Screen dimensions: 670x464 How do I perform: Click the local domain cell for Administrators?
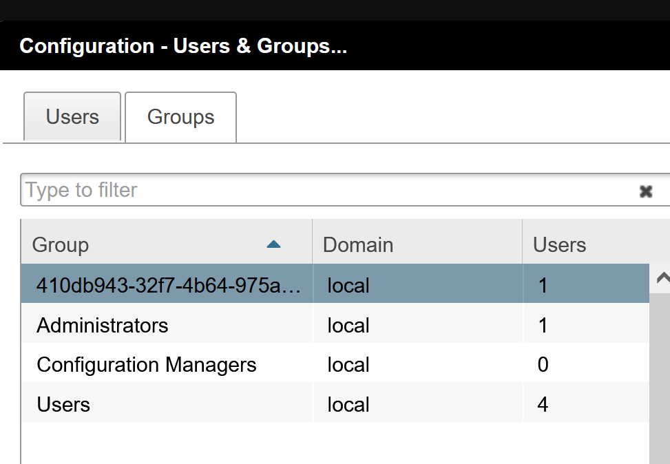pos(348,325)
